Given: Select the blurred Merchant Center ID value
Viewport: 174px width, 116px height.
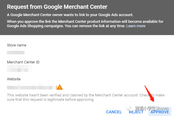Looking at the screenshot, I should pyautogui.click(x=19, y=68).
